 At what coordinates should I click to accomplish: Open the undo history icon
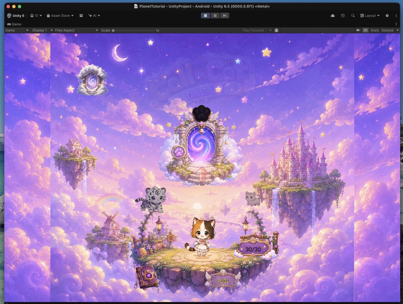[x=343, y=15]
